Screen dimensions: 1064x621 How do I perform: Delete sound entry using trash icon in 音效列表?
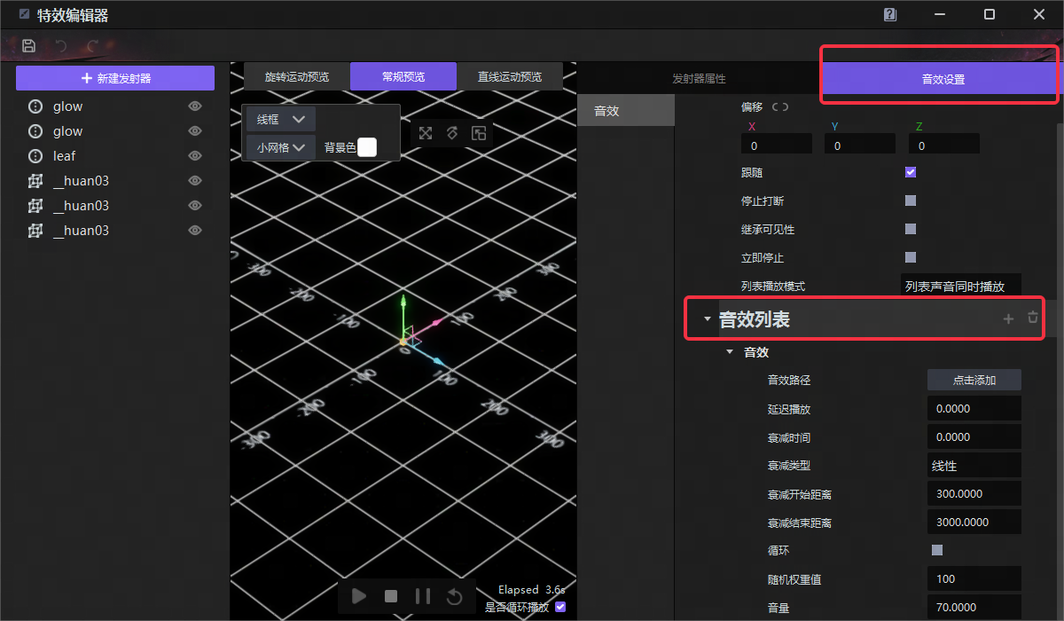[x=1033, y=318]
